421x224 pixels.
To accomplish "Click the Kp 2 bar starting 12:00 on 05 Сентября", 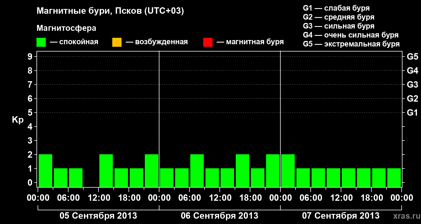I will (x=106, y=171).
